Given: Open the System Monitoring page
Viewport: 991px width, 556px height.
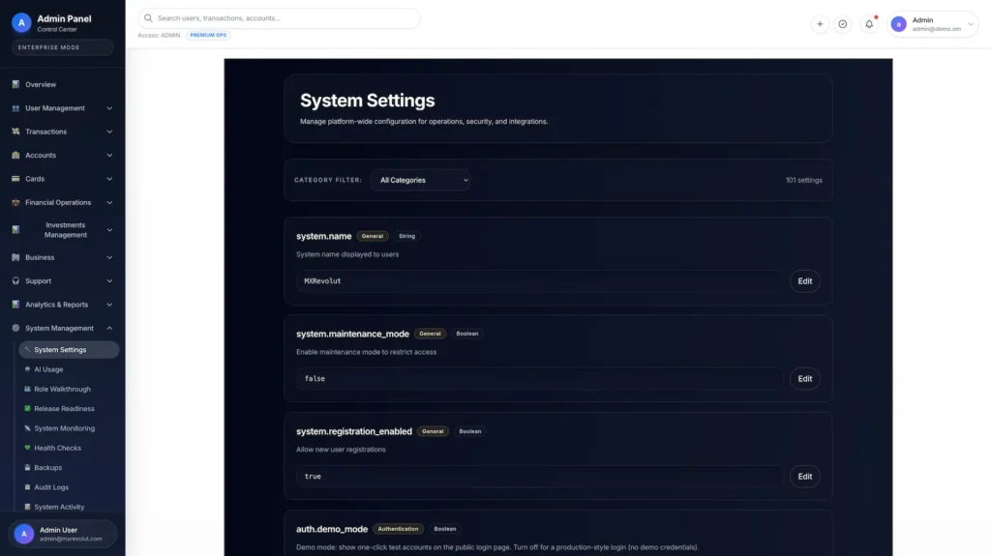Looking at the screenshot, I should tap(69, 427).
